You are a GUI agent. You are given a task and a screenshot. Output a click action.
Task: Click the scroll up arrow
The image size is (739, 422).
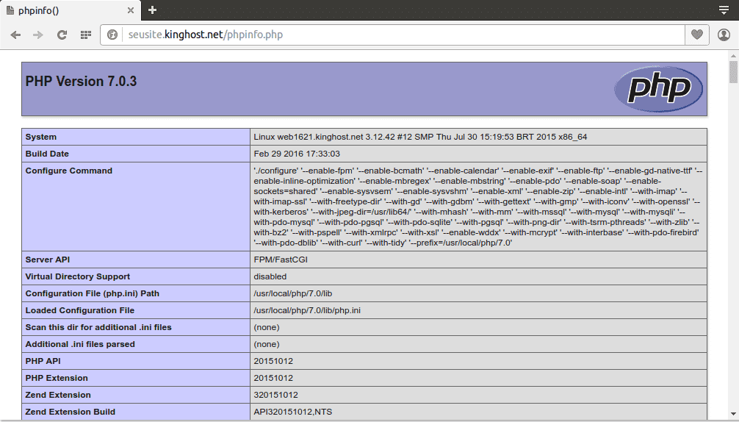click(733, 56)
